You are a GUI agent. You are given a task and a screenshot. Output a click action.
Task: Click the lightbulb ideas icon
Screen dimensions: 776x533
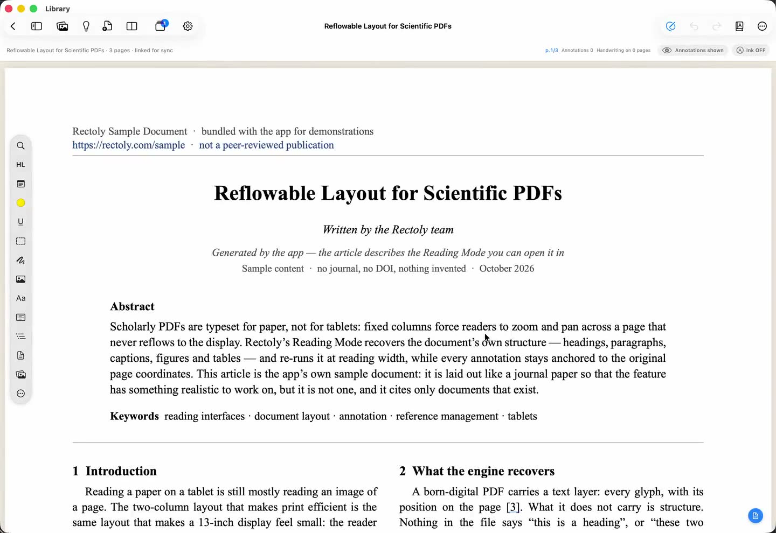click(86, 26)
